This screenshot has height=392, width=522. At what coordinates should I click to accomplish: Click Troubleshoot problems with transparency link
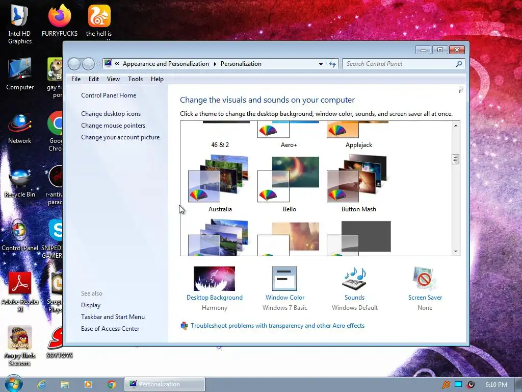[x=277, y=325]
